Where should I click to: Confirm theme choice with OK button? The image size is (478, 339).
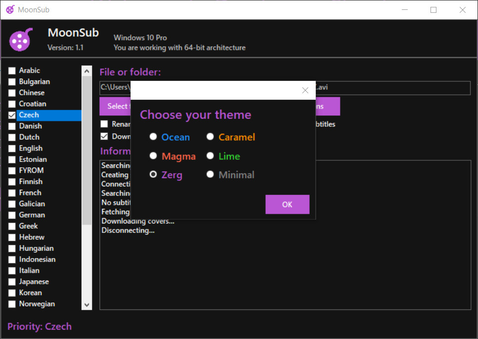[x=287, y=204]
